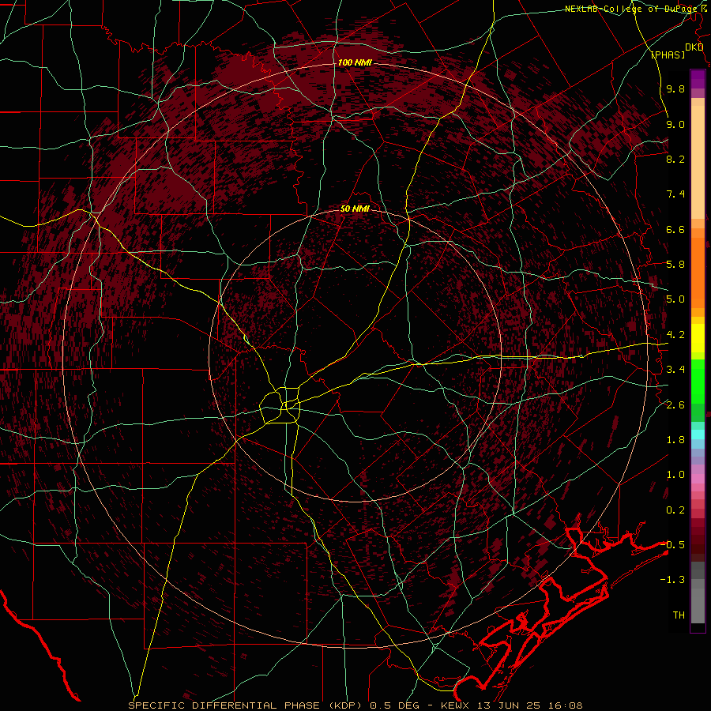
Task: Click the "DKD" label above the legend
Action: click(694, 47)
